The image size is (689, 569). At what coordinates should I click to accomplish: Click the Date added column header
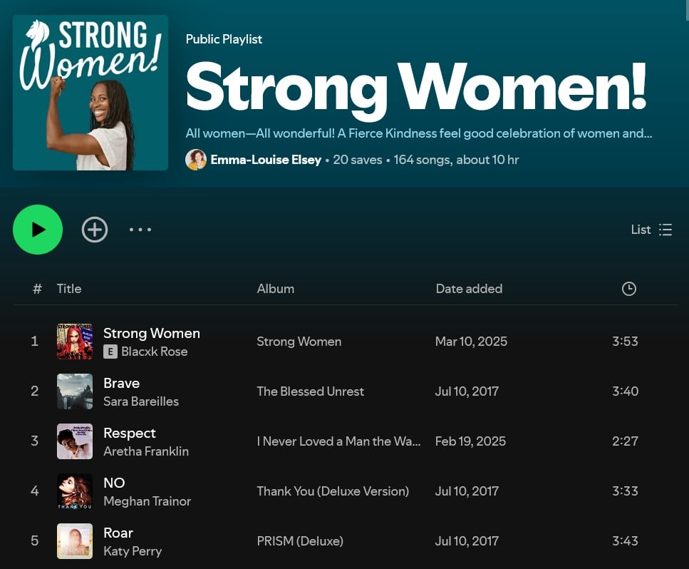click(x=469, y=289)
